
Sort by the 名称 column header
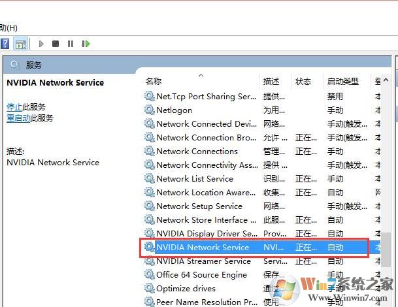tap(154, 81)
